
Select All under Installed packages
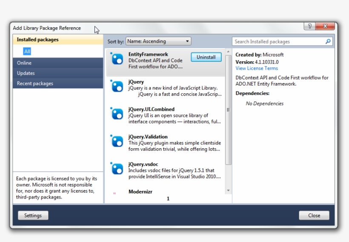pyautogui.click(x=27, y=52)
